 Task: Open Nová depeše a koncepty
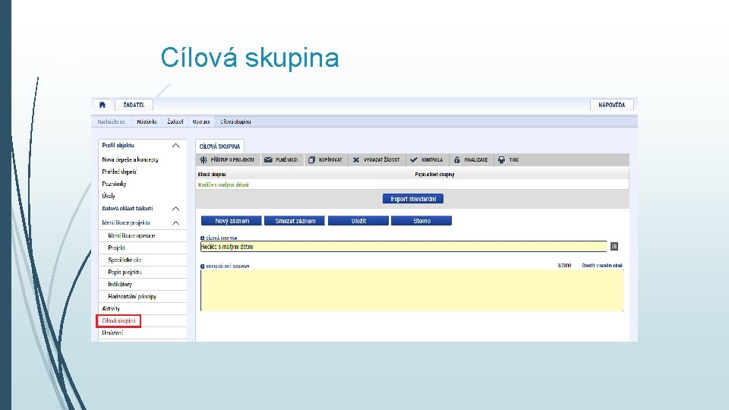130,159
